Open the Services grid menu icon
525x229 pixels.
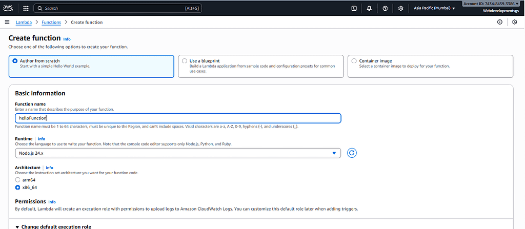[x=26, y=8]
